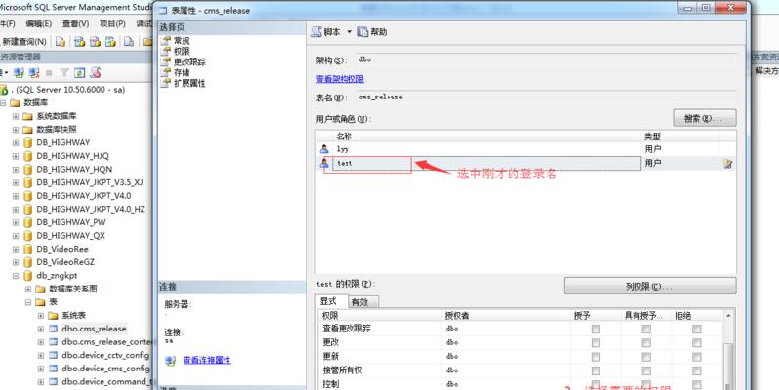Select the 常规 page icon
The width and height of the screenshot is (779, 390).
tap(165, 41)
